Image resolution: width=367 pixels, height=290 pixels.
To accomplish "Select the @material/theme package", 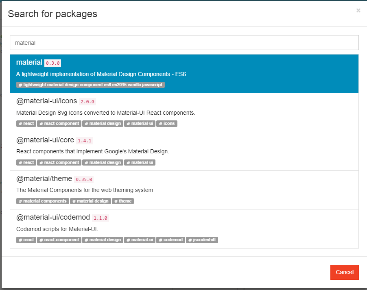I will pos(184,190).
